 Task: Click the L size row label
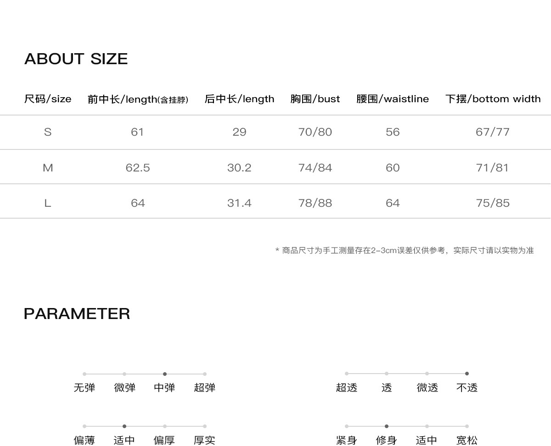pos(48,203)
